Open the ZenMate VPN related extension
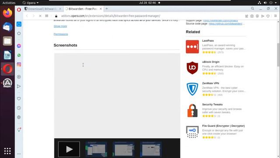The height and width of the screenshot is (158, 280). point(210,83)
